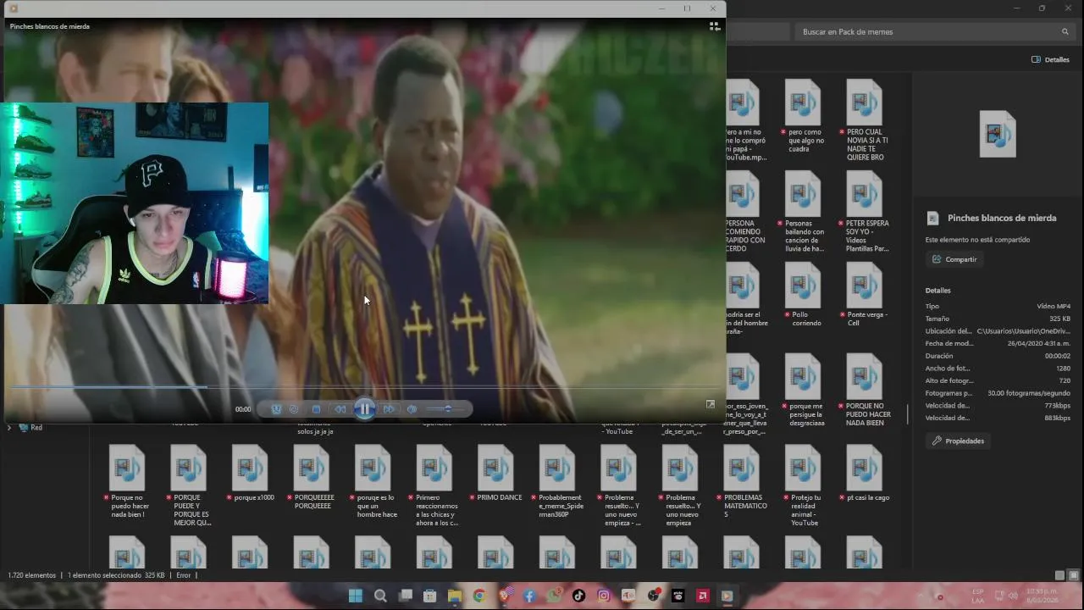Click the Compartir button
Screen dimensions: 1084x610
tap(954, 259)
